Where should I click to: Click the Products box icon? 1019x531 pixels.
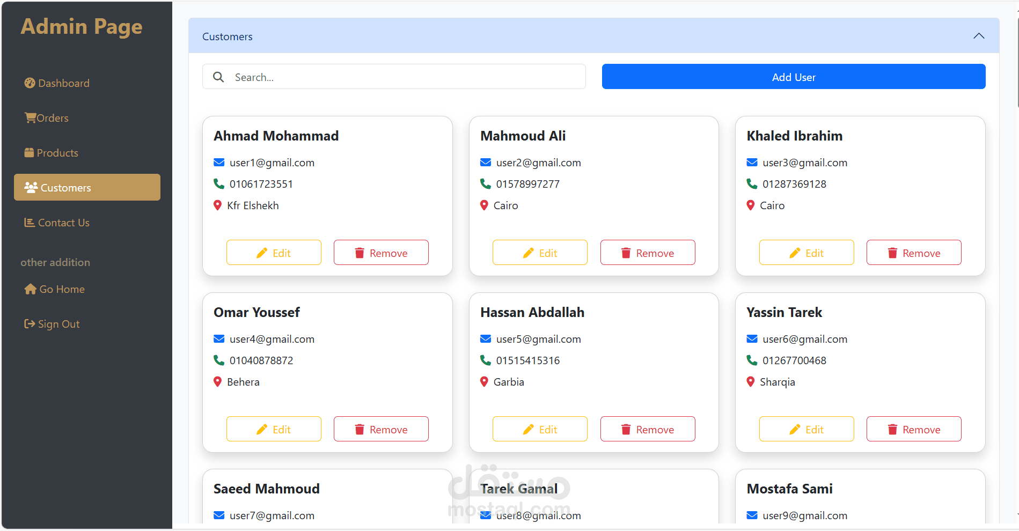click(29, 153)
